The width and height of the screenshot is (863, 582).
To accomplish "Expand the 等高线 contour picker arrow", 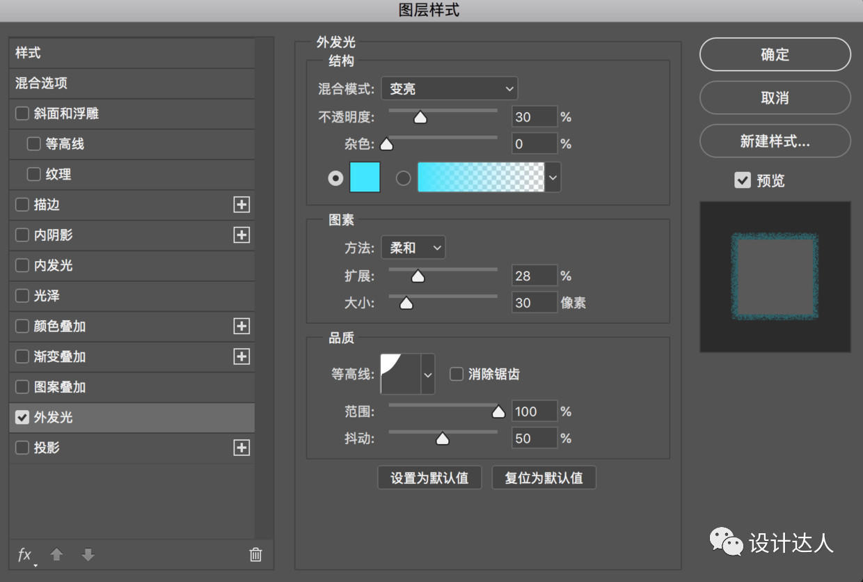I will click(428, 375).
